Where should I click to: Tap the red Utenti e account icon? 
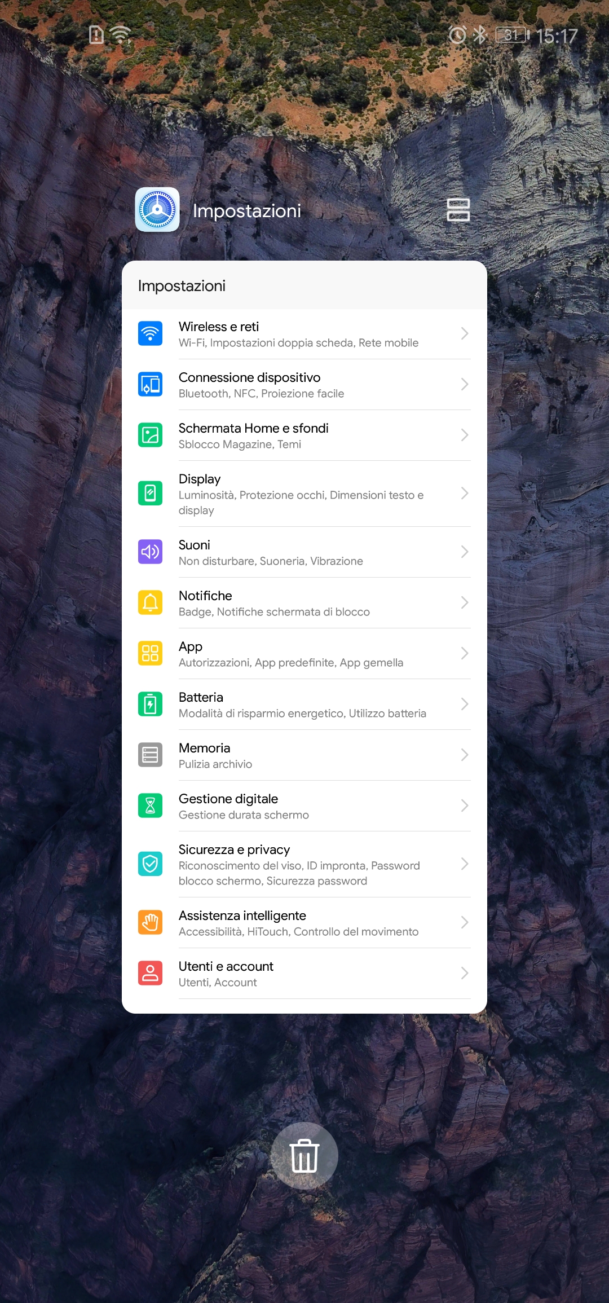151,973
